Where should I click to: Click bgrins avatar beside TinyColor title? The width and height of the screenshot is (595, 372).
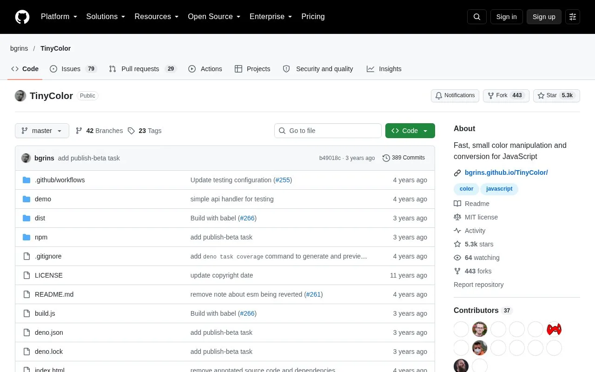click(x=20, y=96)
